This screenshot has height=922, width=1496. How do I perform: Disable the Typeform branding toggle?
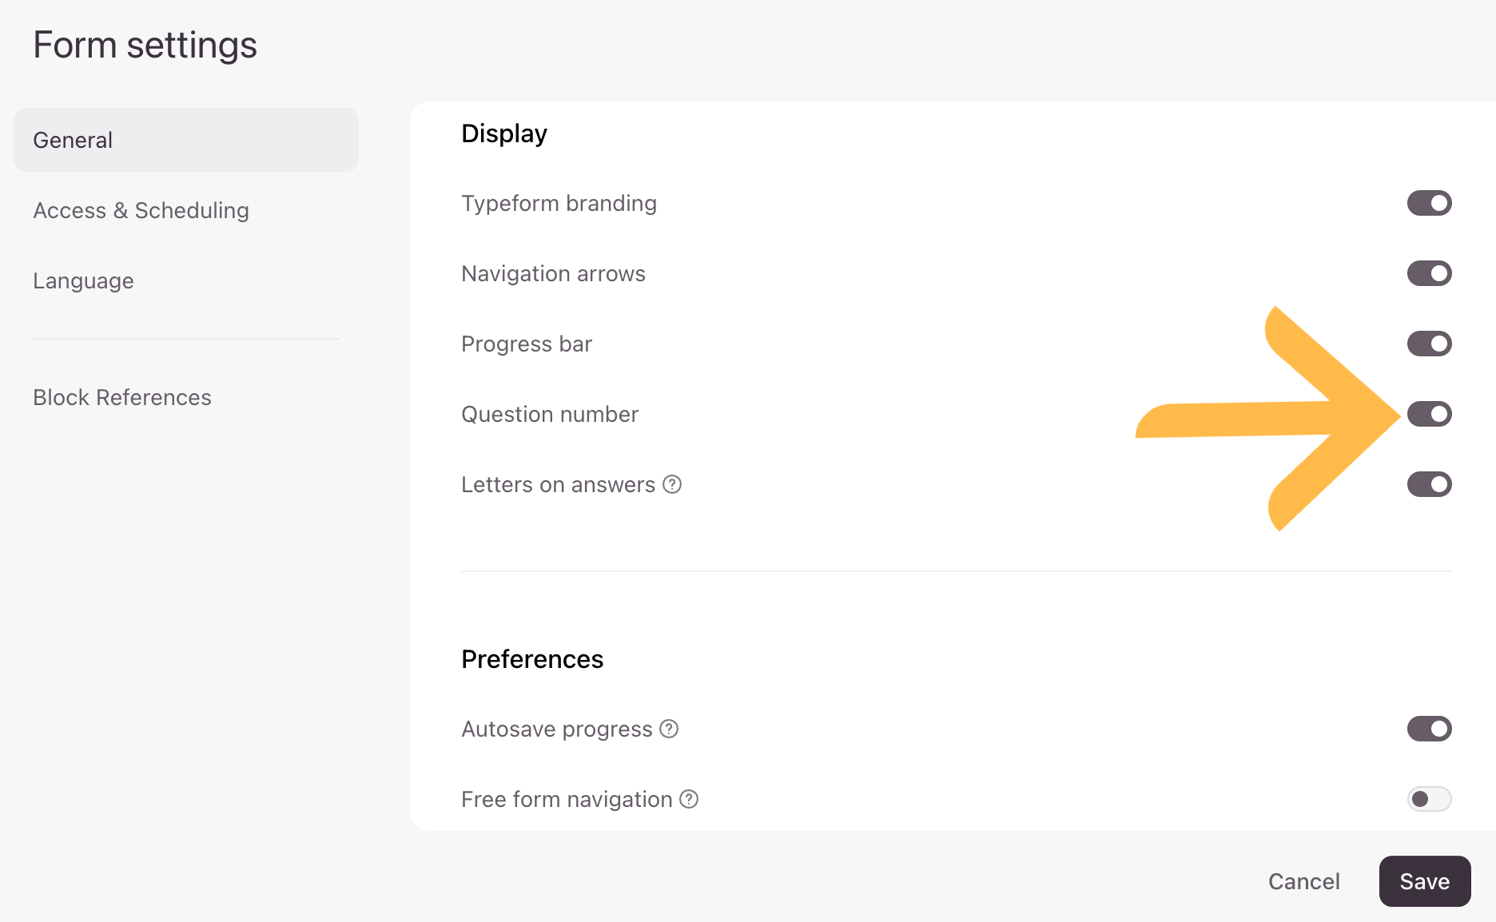[1429, 203]
